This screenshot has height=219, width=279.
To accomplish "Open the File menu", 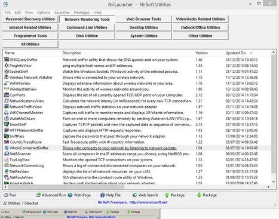I will click(x=7, y=13).
